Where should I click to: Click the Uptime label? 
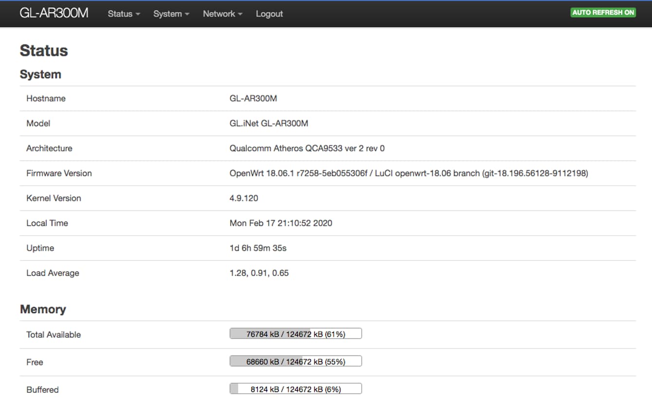point(40,248)
